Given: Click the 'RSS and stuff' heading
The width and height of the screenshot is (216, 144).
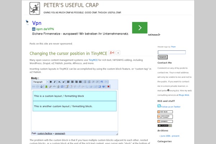Looking at the screenshot, I should (x=166, y=101).
